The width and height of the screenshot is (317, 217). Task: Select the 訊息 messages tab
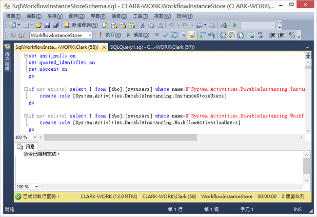point(26,146)
